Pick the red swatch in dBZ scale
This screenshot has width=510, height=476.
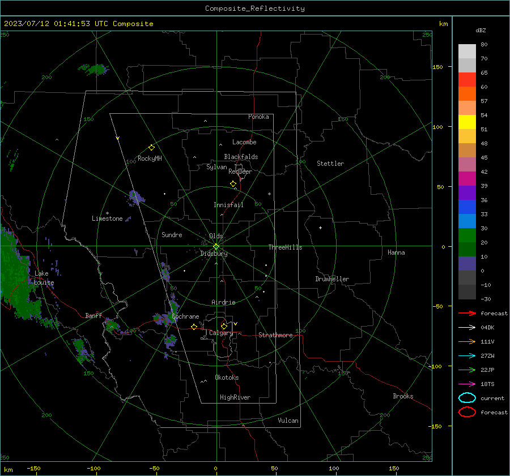coord(467,80)
